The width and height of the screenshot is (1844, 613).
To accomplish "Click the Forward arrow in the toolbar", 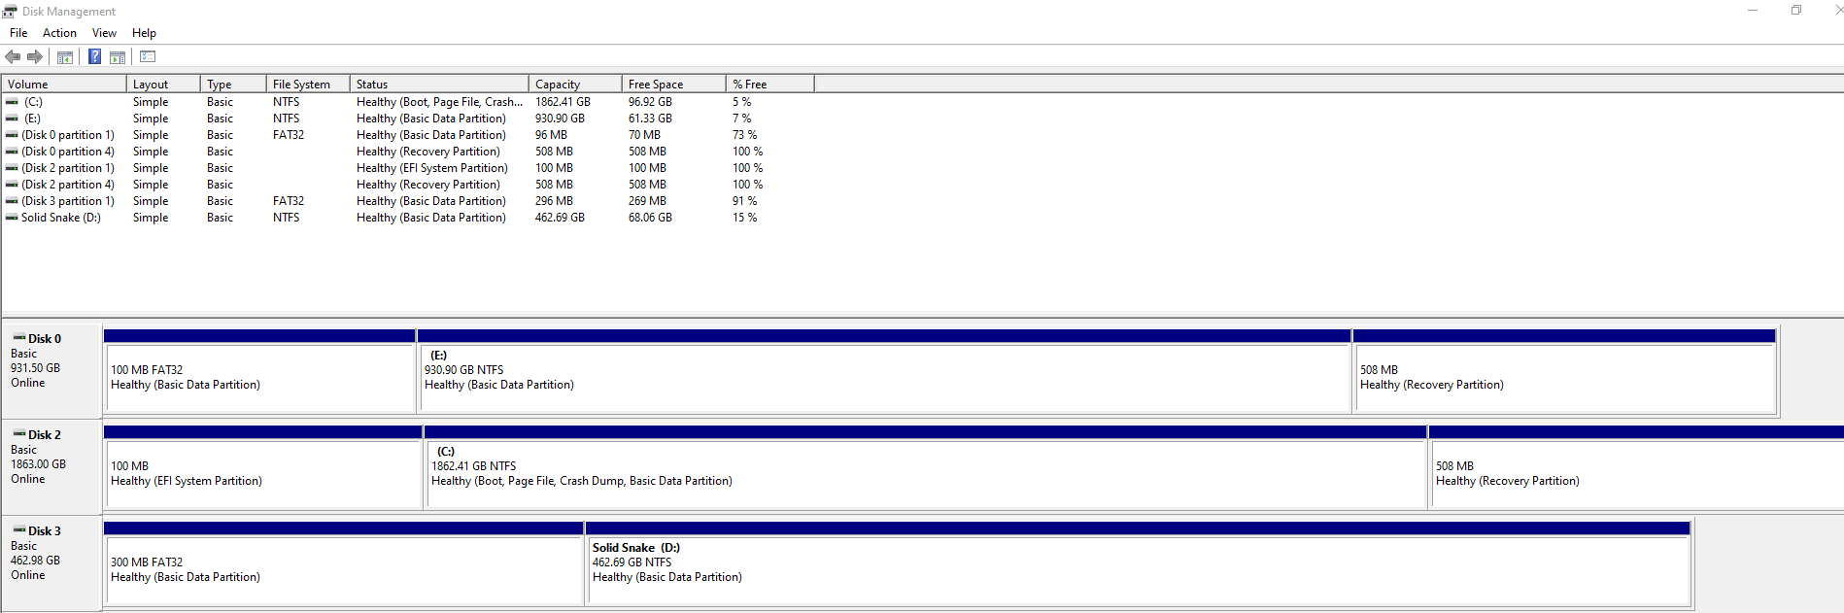I will pos(35,57).
